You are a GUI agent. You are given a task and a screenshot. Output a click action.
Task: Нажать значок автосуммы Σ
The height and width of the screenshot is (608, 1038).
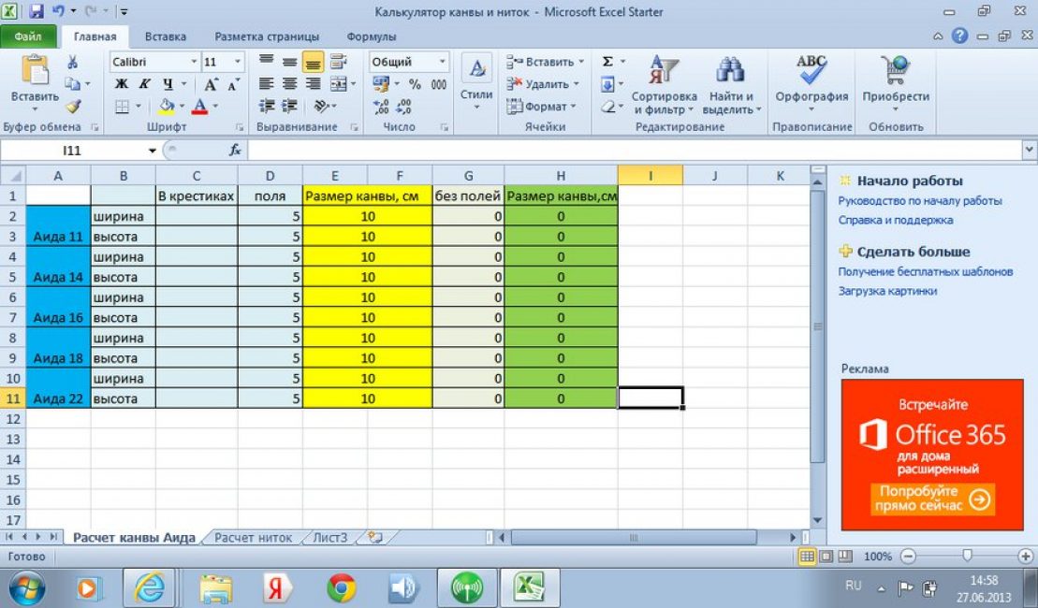[607, 60]
